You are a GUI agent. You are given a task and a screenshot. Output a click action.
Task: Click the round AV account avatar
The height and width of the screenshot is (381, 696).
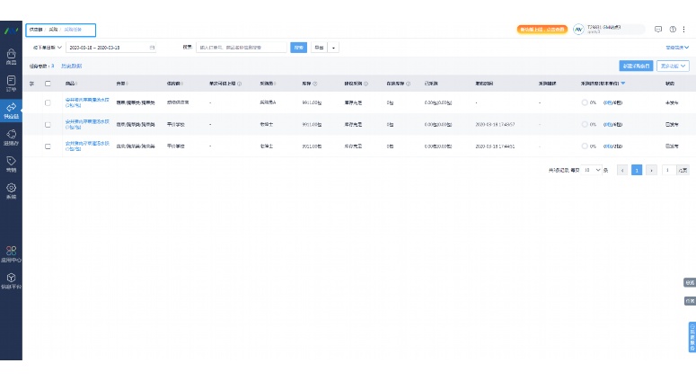click(x=578, y=30)
